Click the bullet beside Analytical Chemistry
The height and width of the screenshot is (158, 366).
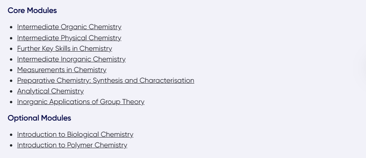(x=11, y=91)
